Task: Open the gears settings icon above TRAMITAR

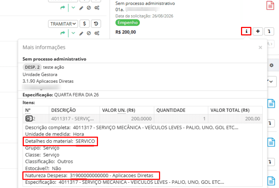Action: (x=97, y=8)
